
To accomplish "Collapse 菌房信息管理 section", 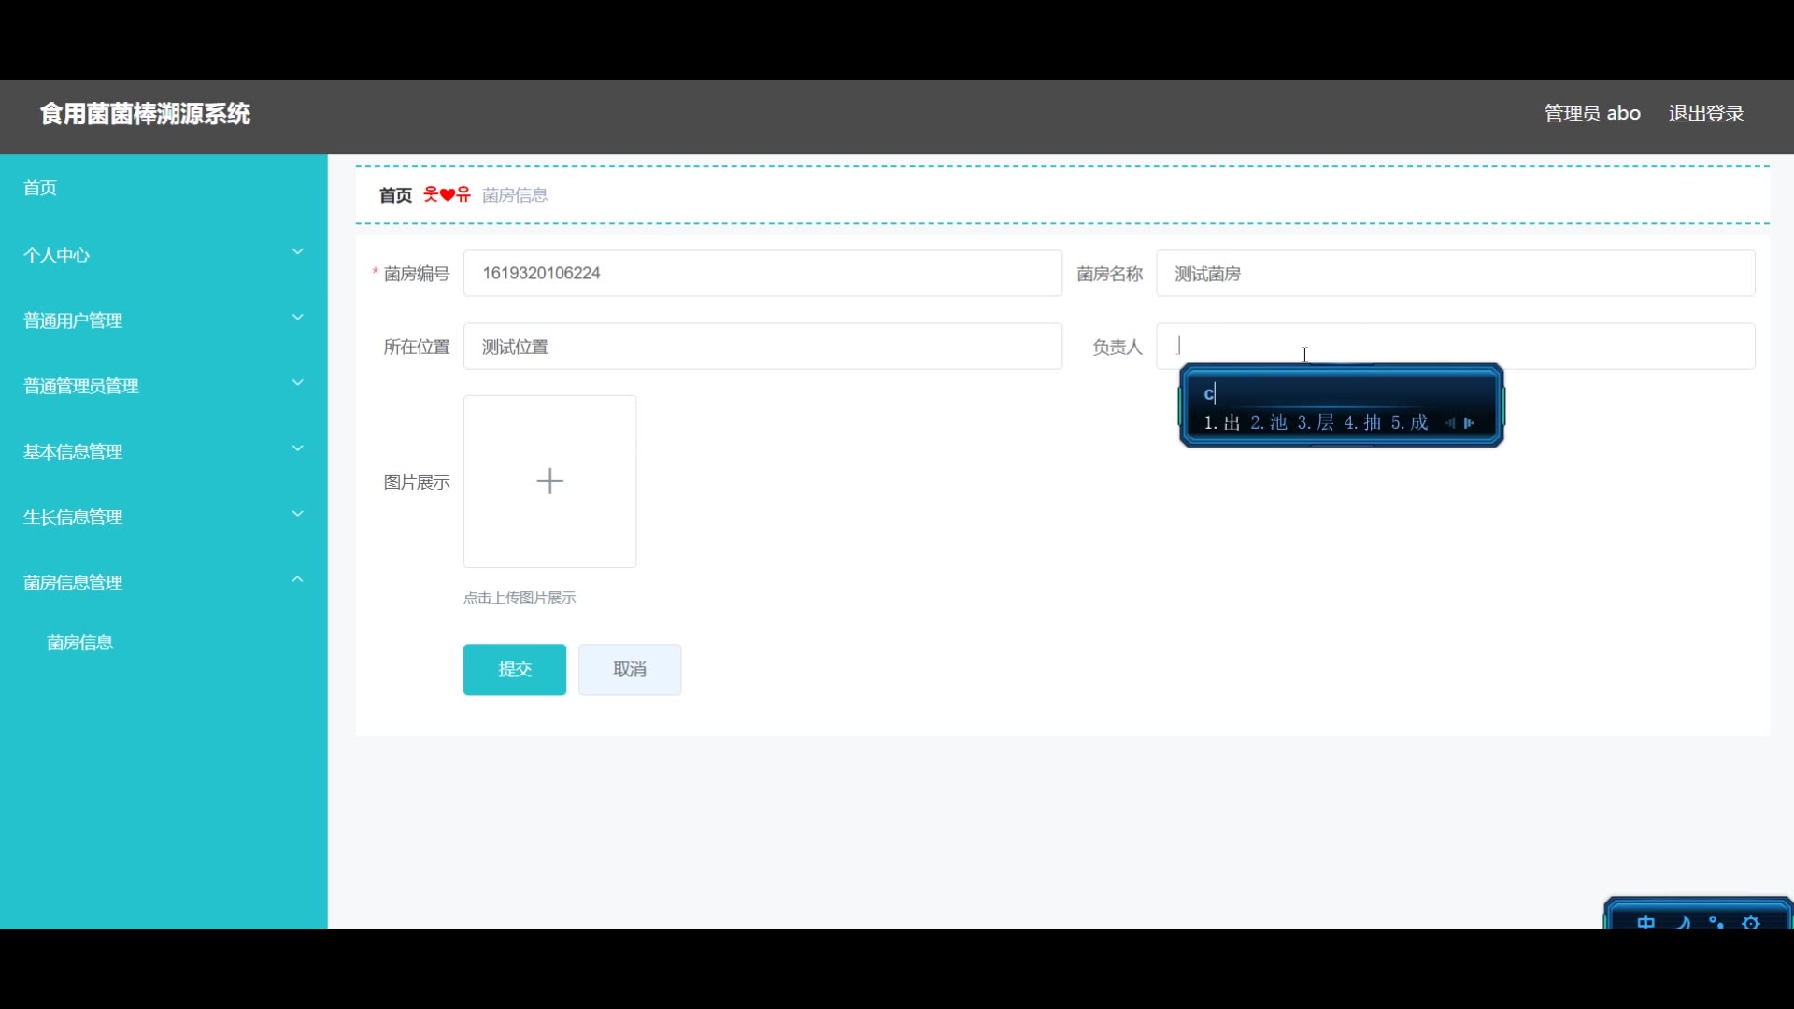I will click(x=297, y=580).
